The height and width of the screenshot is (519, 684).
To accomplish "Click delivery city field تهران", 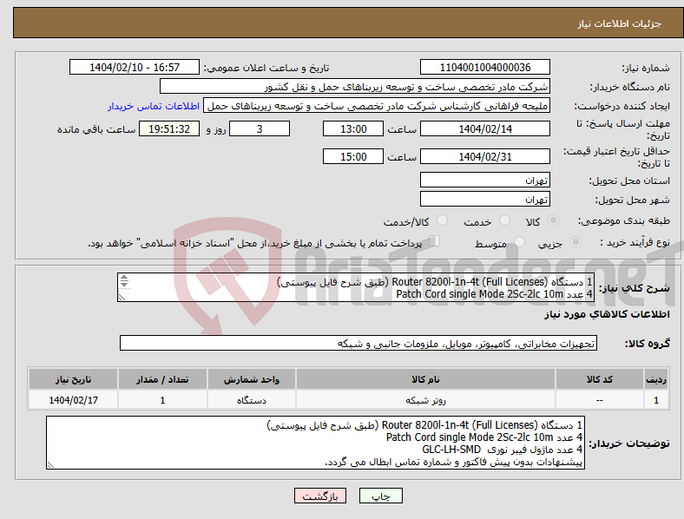I will point(485,199).
